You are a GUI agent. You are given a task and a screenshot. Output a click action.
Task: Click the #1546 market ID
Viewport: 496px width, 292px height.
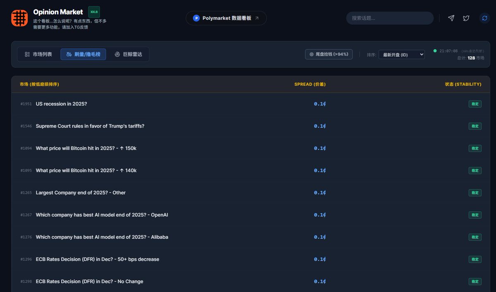pos(26,126)
